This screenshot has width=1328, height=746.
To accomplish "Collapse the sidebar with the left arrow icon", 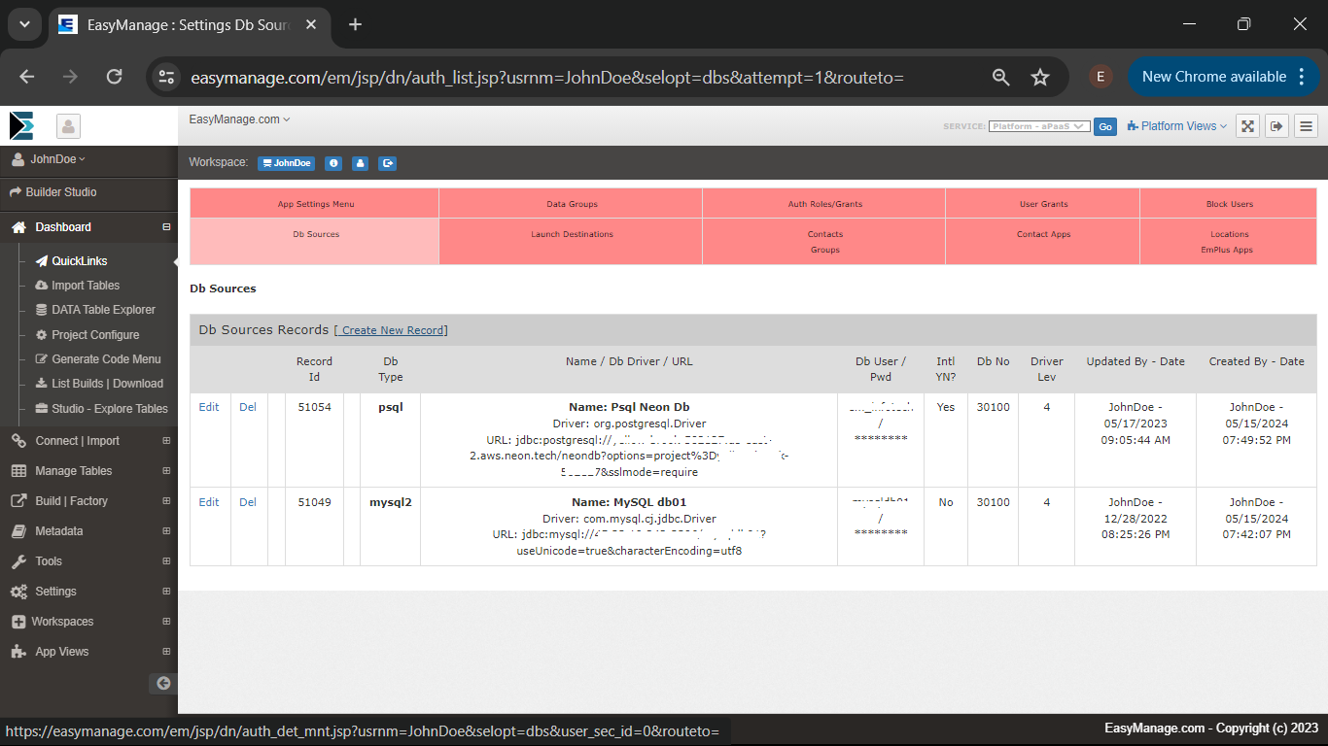I will (163, 683).
